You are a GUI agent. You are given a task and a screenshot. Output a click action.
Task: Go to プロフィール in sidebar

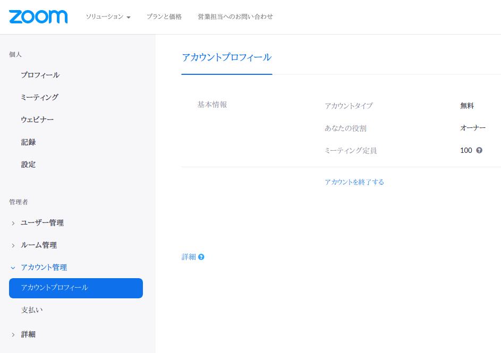(x=40, y=75)
